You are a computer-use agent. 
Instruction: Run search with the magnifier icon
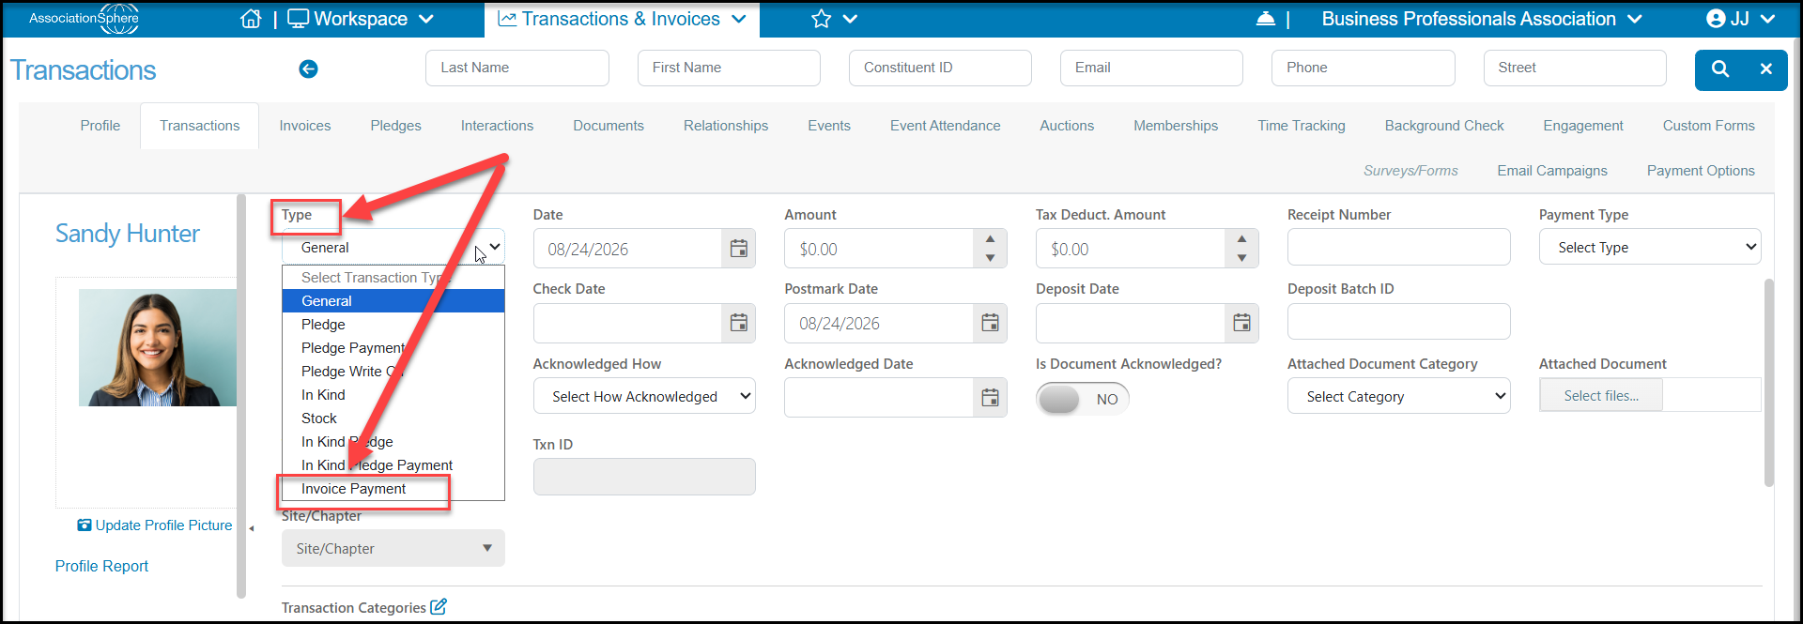click(x=1719, y=68)
